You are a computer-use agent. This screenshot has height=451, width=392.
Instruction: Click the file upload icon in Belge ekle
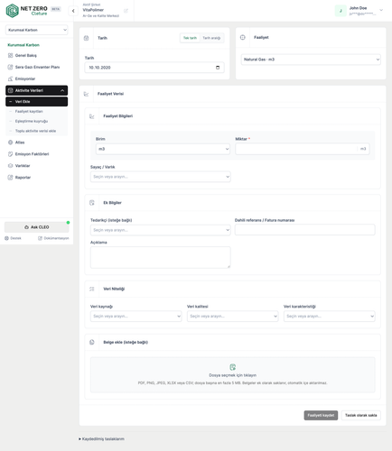click(x=232, y=367)
